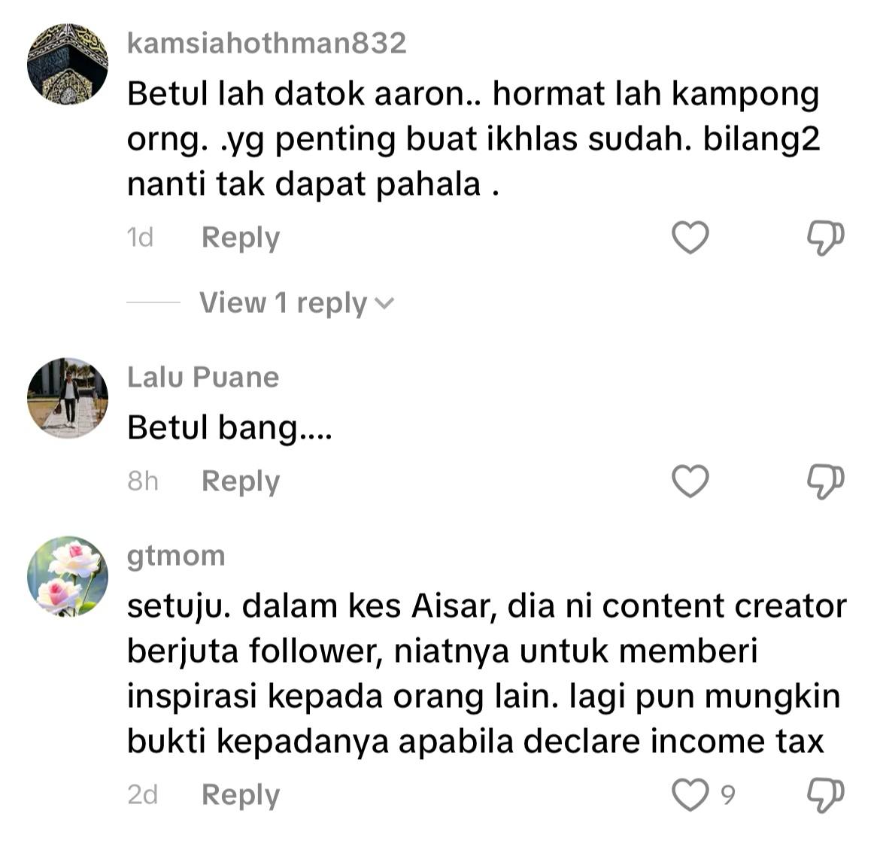The width and height of the screenshot is (880, 847).
Task: Select gtmom's comment text about Aisar
Action: pos(487,674)
